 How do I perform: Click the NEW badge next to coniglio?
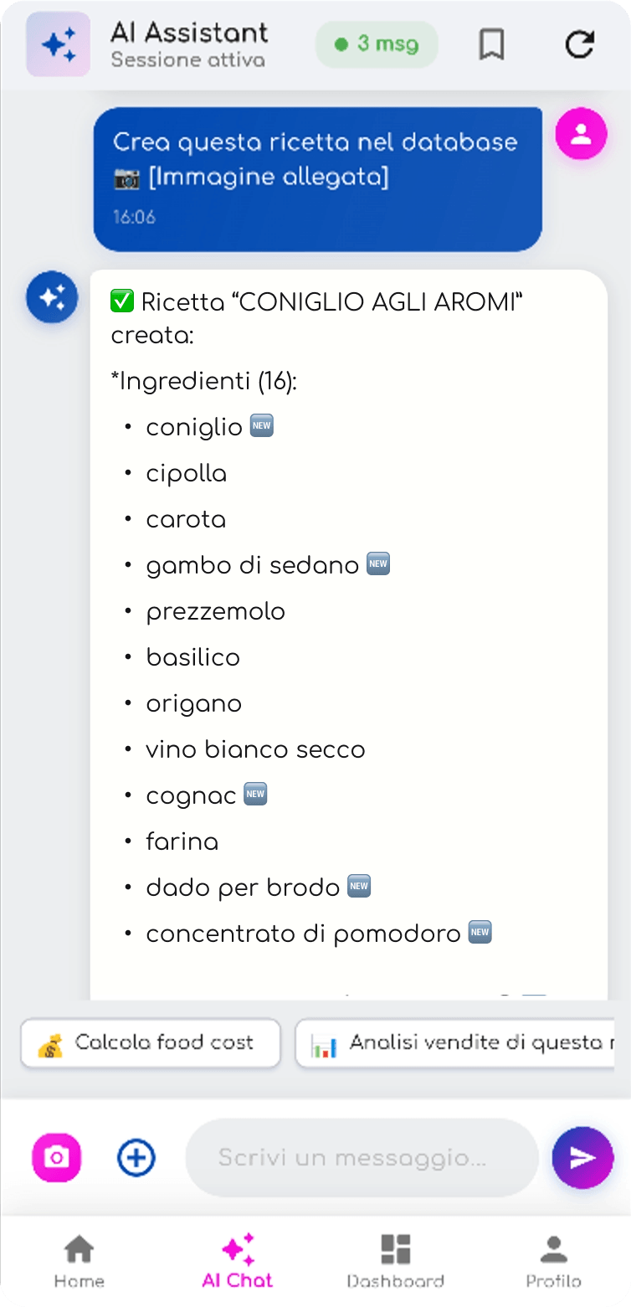pyautogui.click(x=263, y=427)
